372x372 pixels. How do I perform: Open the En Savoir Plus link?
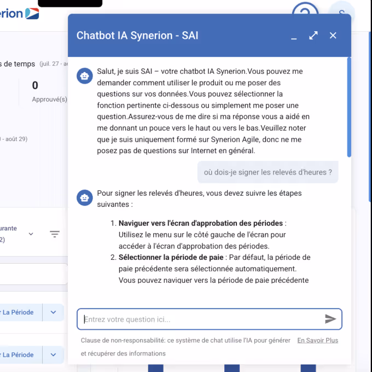click(x=318, y=340)
